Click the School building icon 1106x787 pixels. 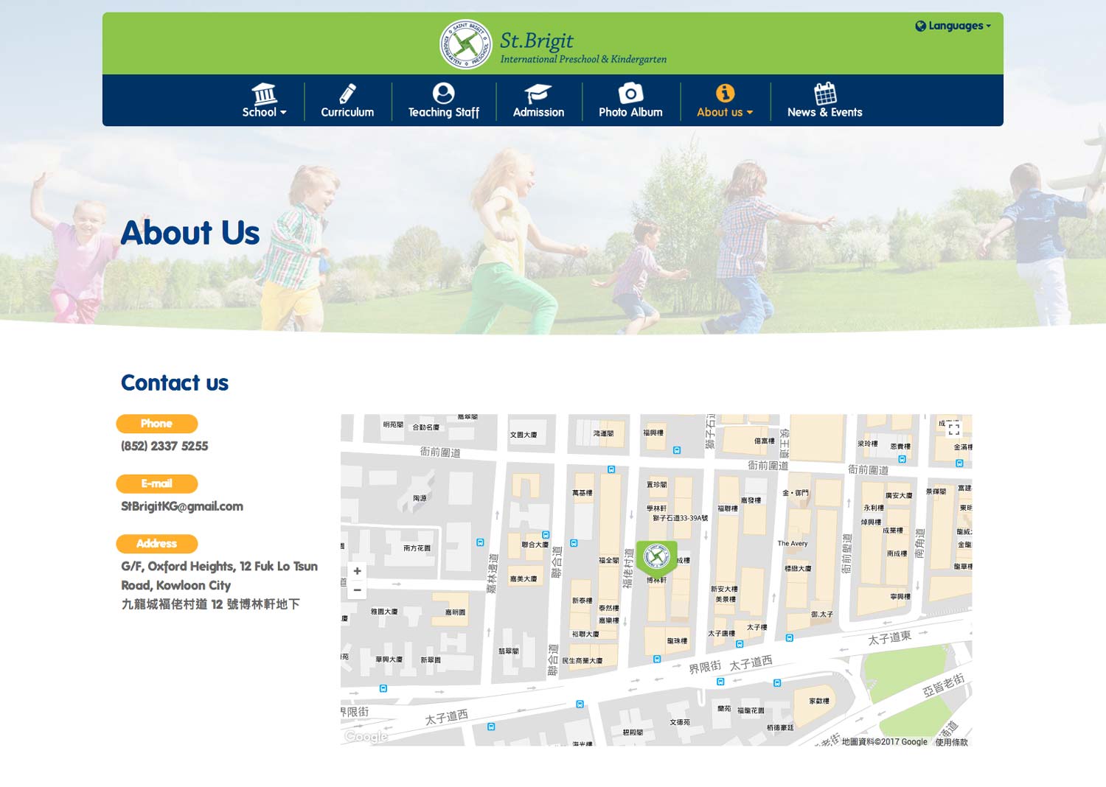point(264,94)
